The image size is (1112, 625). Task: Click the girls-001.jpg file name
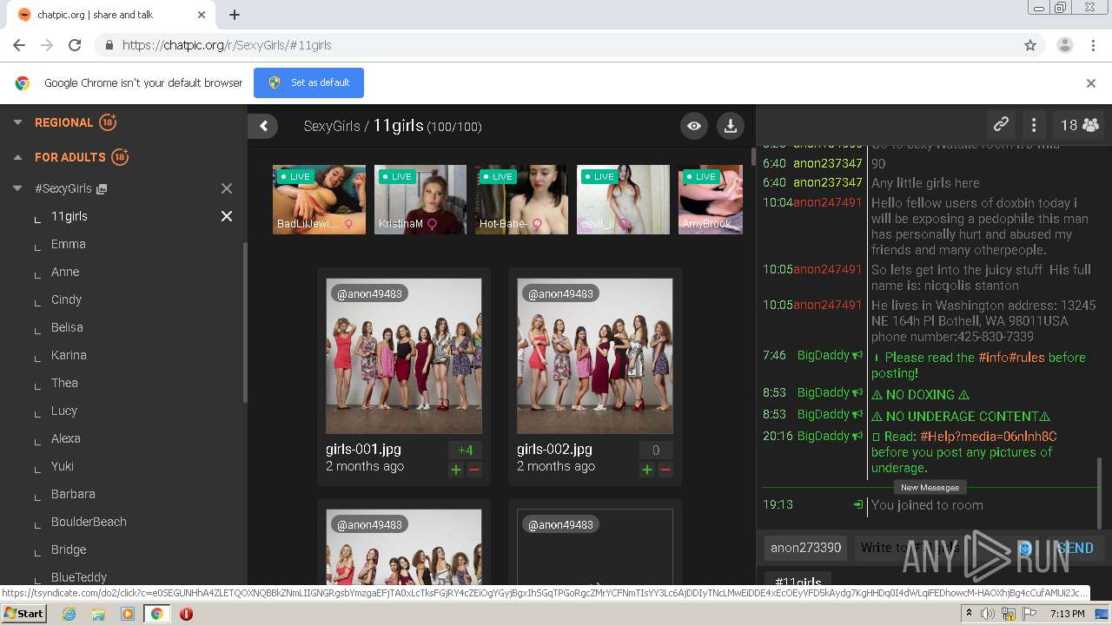(363, 449)
